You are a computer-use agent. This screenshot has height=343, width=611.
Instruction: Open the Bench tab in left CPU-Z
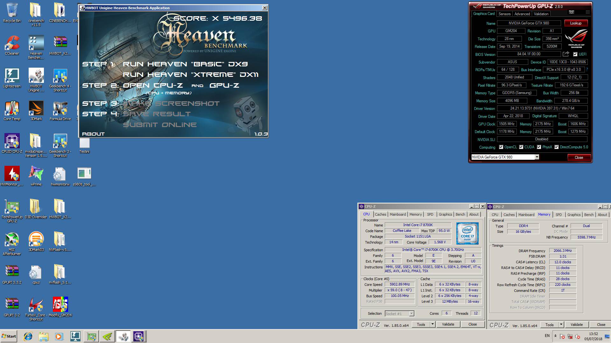[460, 214]
